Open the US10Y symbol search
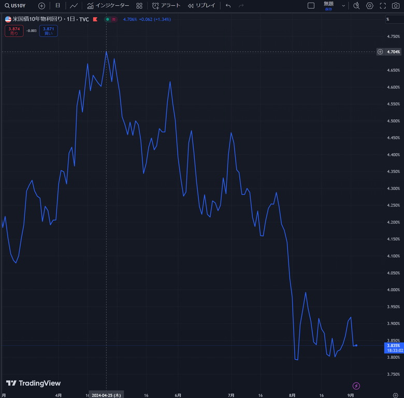 (15, 6)
